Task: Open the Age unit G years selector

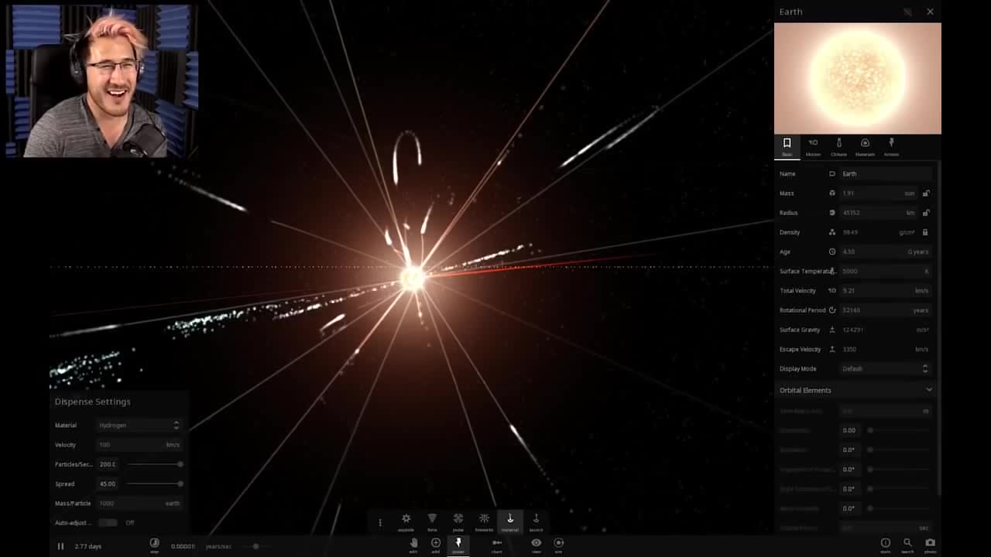Action: 918,252
